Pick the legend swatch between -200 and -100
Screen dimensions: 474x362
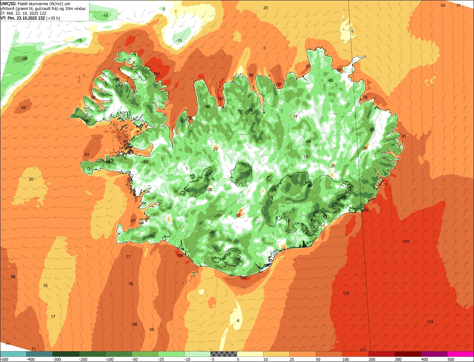coord(92,354)
